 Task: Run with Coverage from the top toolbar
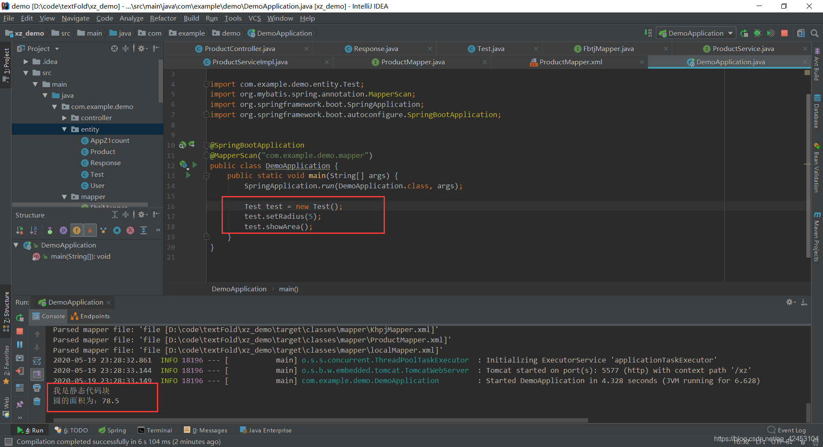[771, 33]
